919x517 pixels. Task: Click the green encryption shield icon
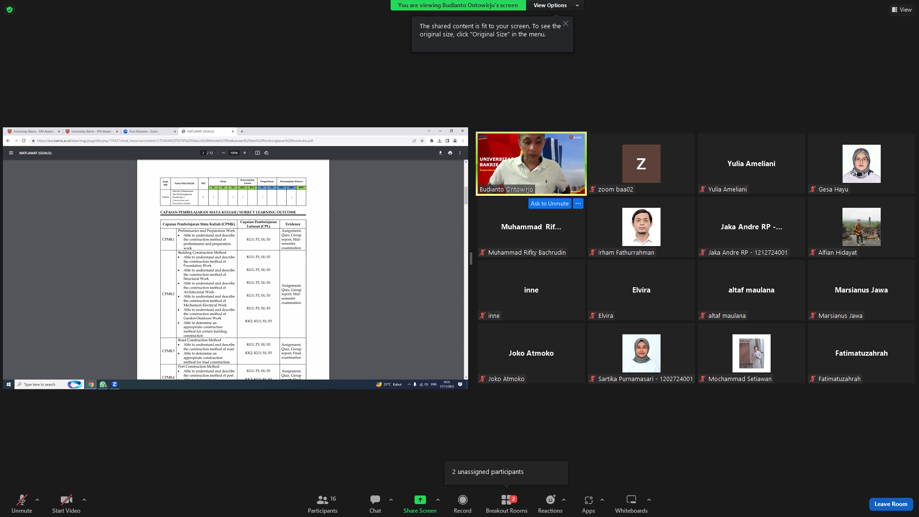click(x=10, y=10)
